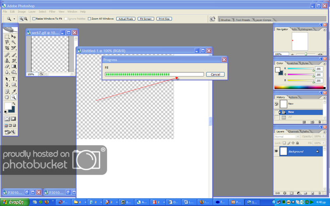This screenshot has height=206, width=330.
Task: Pick a color from the color spectrum bar
Action: click(x=297, y=87)
